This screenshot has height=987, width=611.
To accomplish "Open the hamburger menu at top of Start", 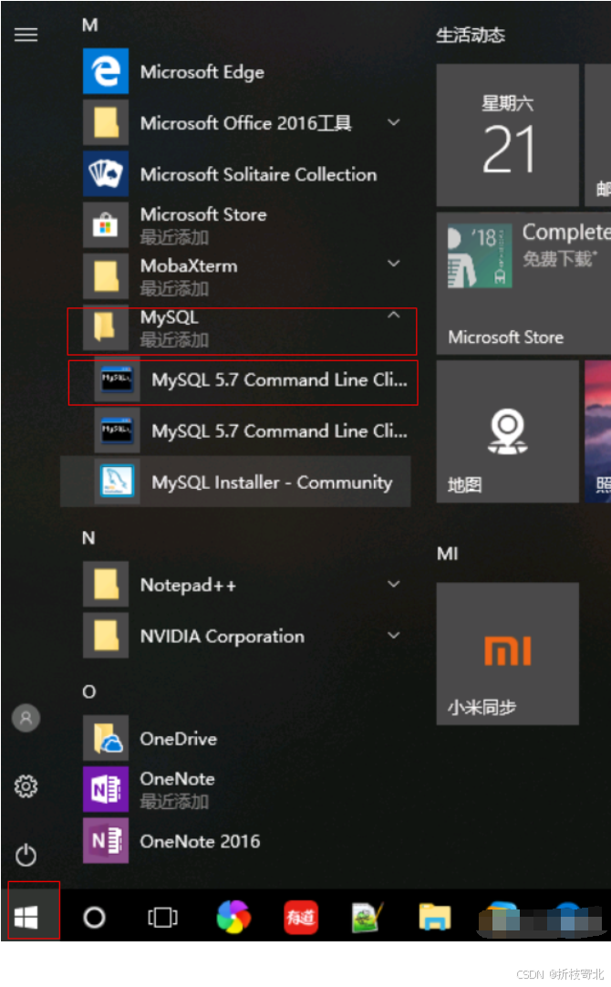I will [26, 35].
